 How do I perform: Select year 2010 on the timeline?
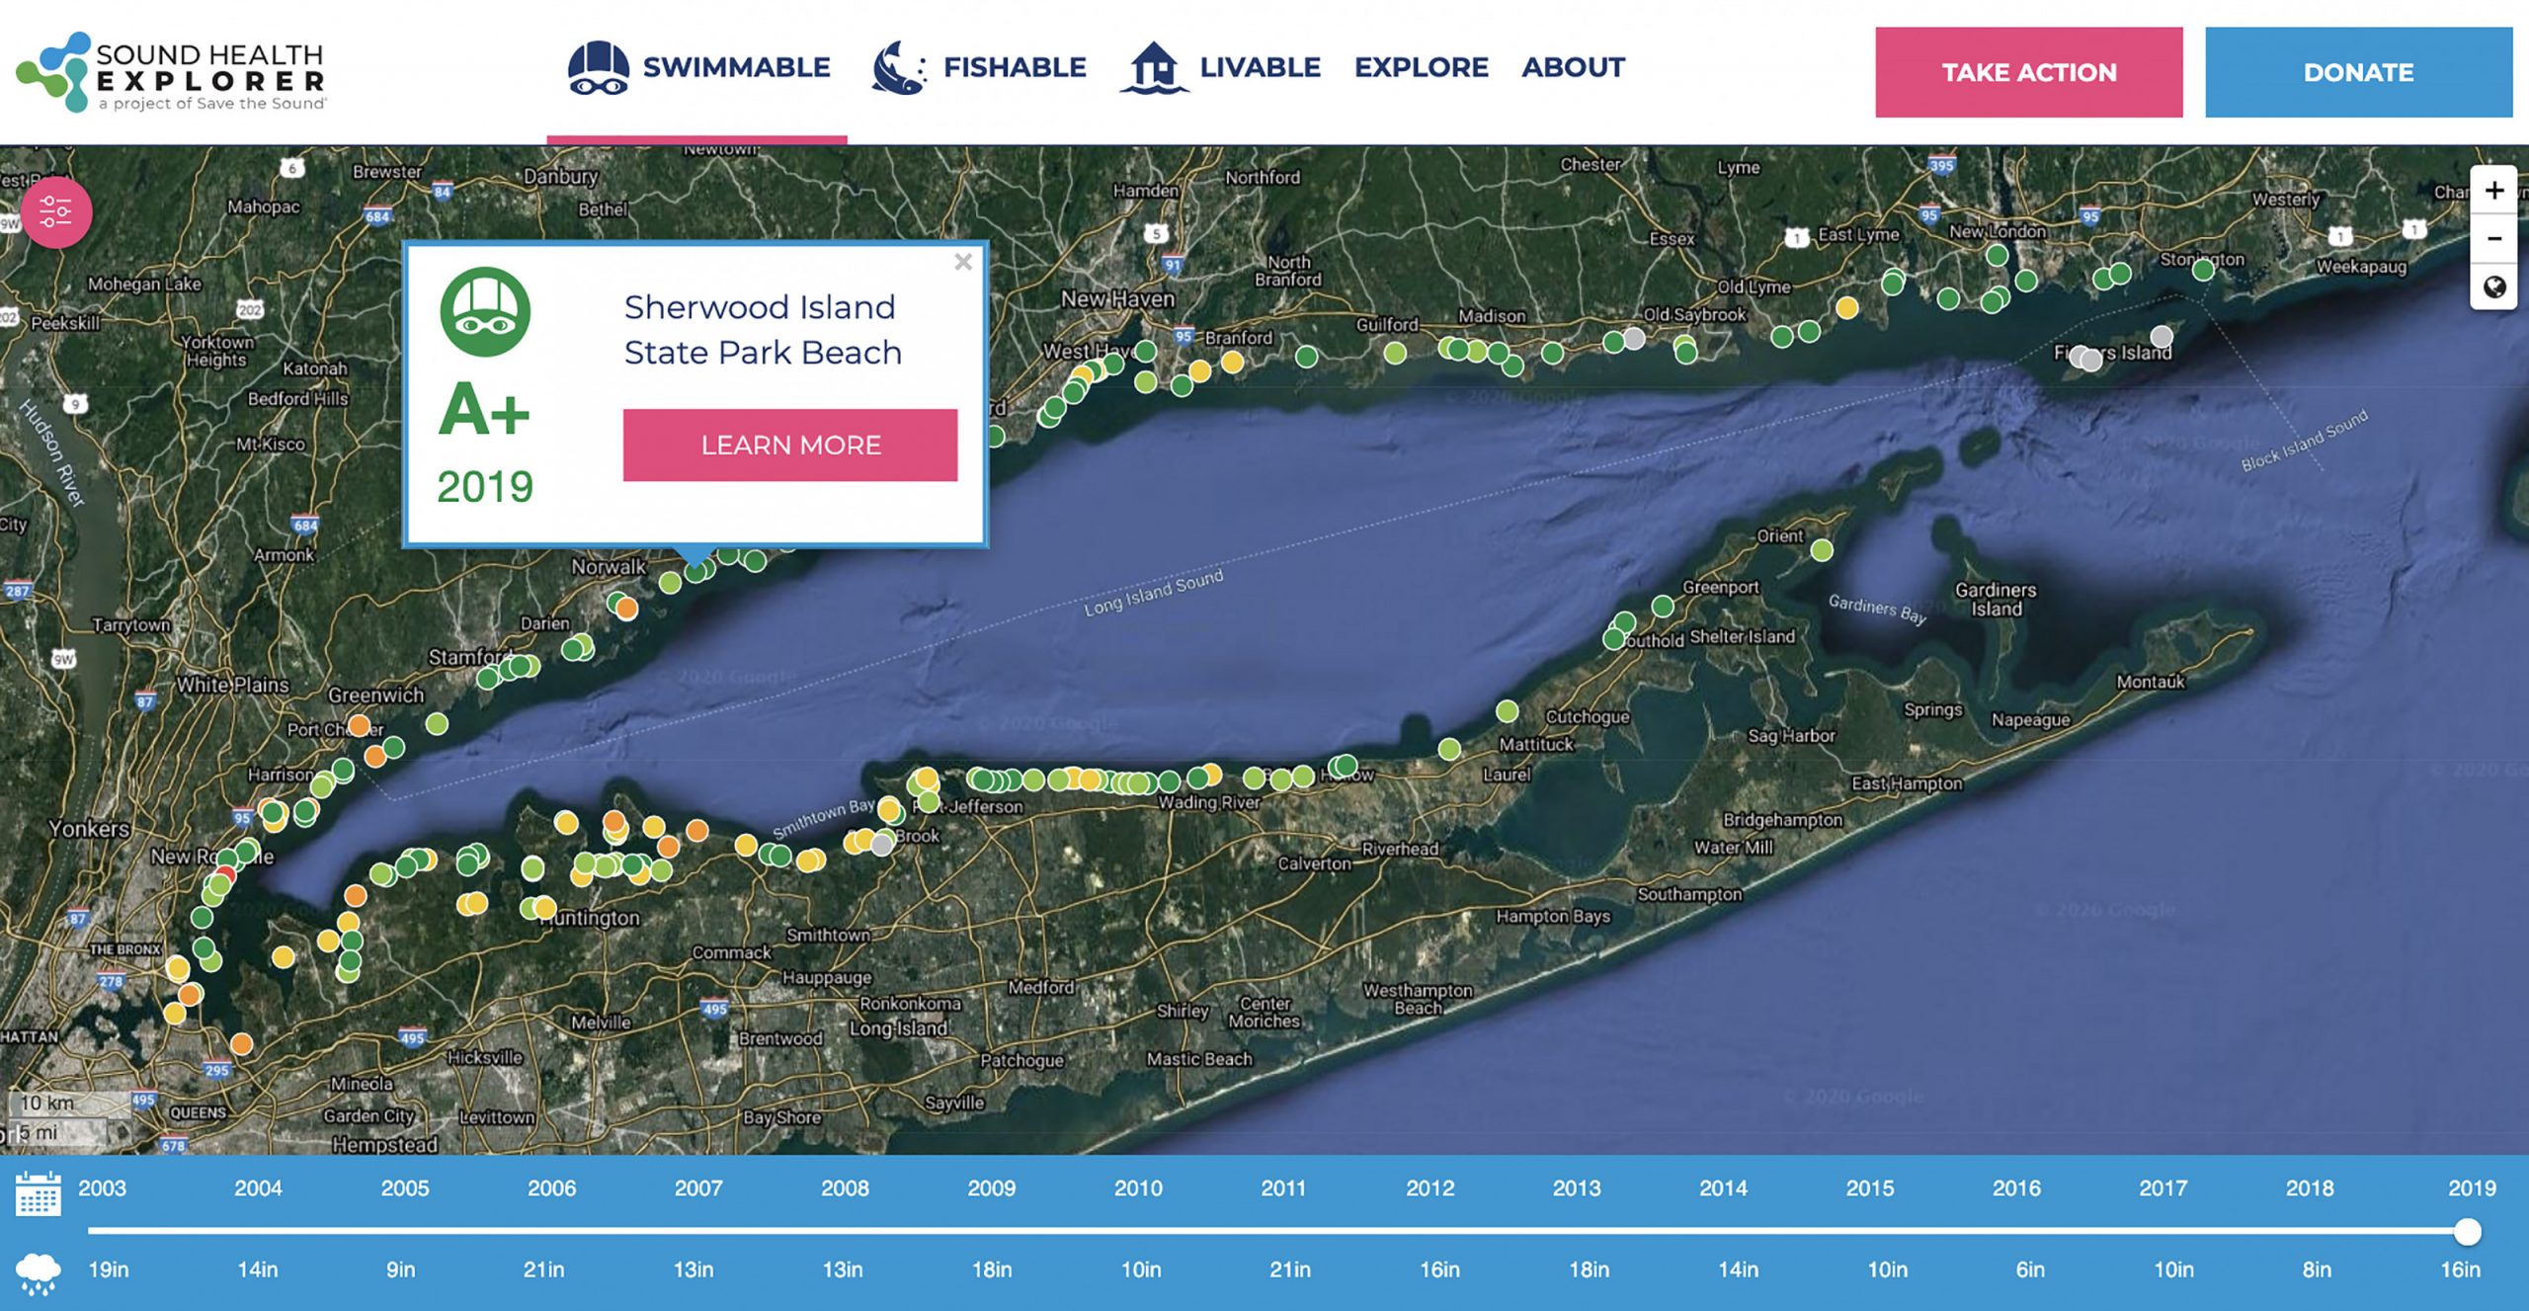click(x=1138, y=1188)
